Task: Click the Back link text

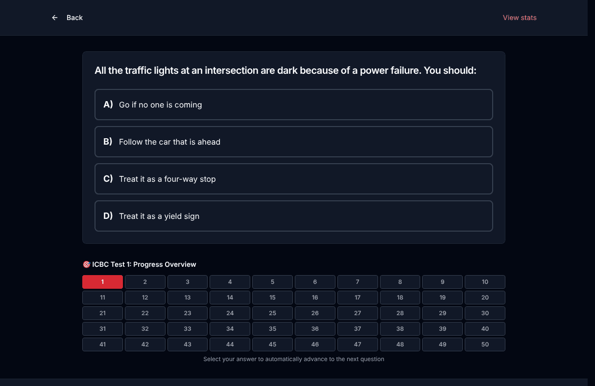Action: tap(74, 18)
